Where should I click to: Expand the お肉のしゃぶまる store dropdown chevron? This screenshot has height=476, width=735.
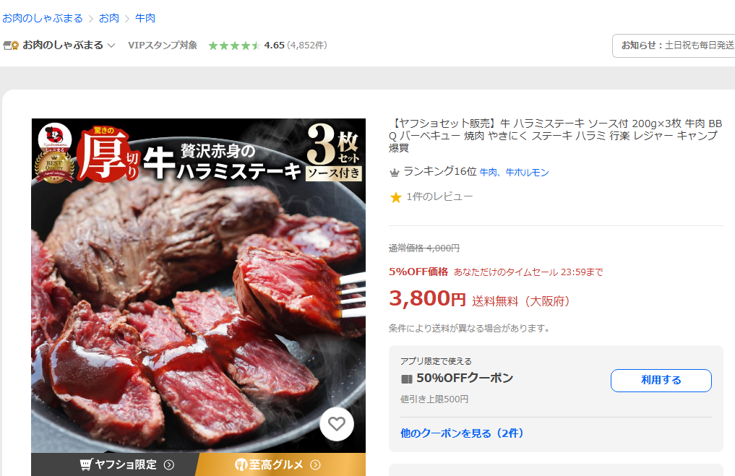111,46
